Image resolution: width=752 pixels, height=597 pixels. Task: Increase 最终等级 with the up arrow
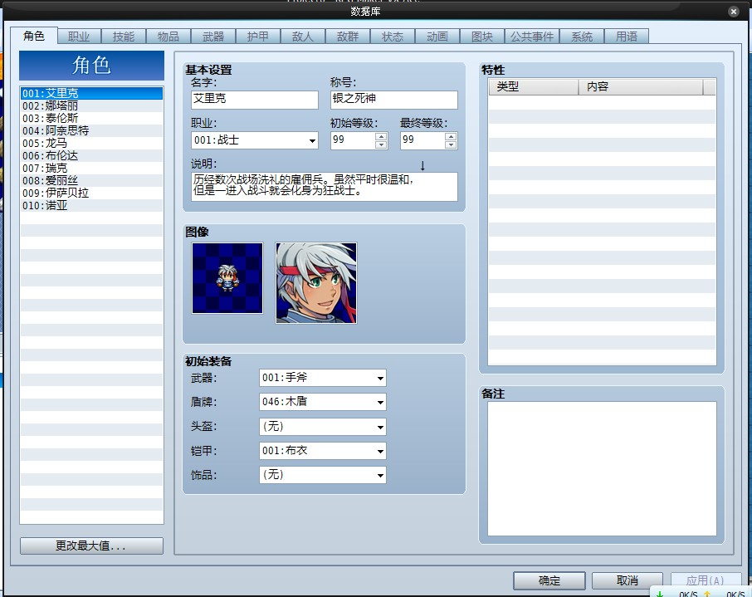451,136
